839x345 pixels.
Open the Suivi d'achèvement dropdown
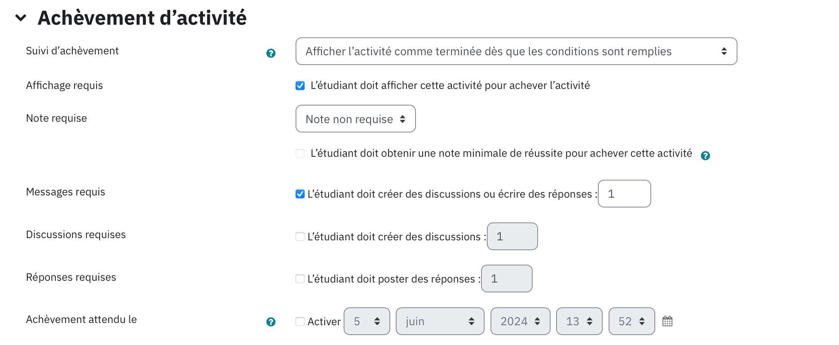tap(516, 51)
